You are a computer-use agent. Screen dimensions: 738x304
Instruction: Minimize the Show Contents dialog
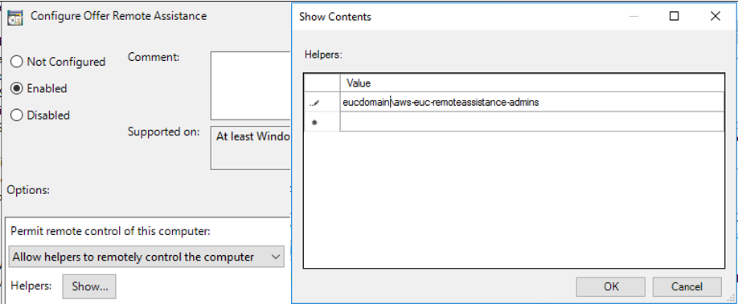633,17
